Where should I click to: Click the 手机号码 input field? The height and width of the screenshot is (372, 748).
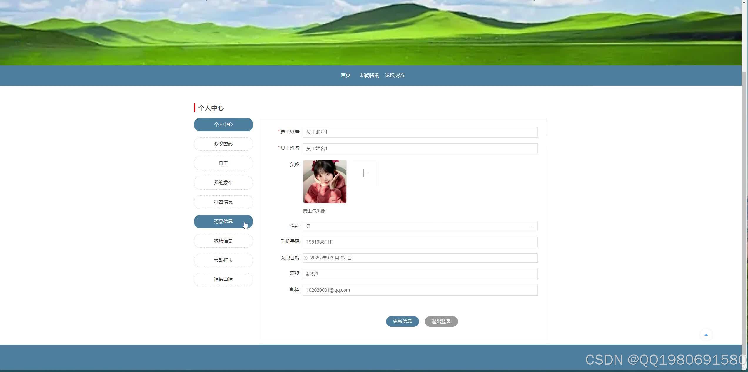click(x=420, y=242)
